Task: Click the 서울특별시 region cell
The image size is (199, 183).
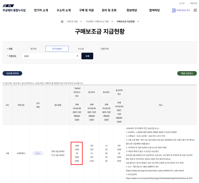Action: point(21,153)
